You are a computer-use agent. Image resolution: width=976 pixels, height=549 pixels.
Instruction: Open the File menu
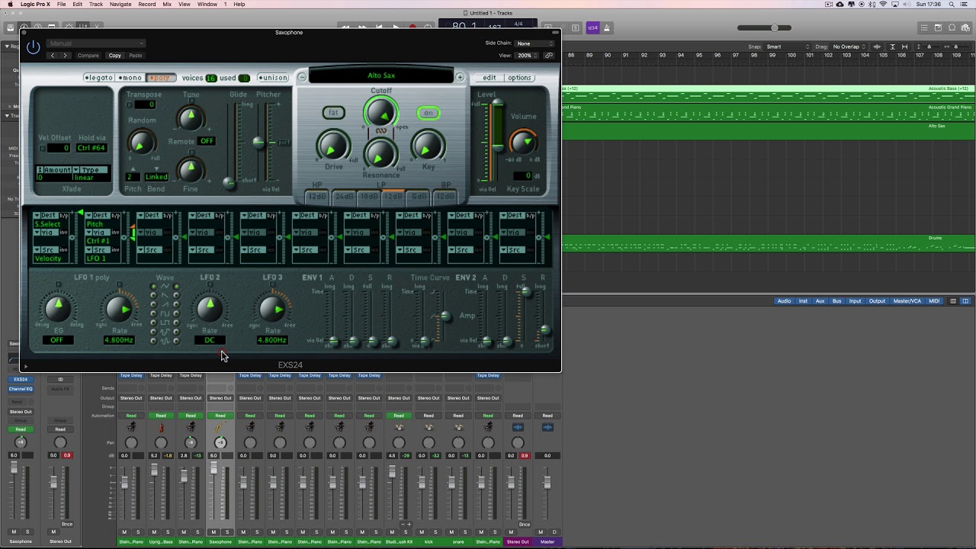61,5
